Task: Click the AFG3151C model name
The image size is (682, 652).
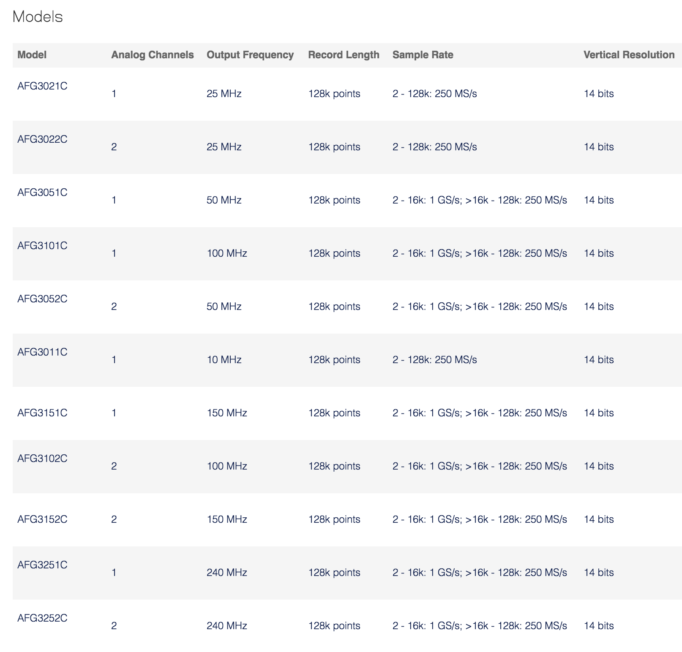Action: [42, 413]
